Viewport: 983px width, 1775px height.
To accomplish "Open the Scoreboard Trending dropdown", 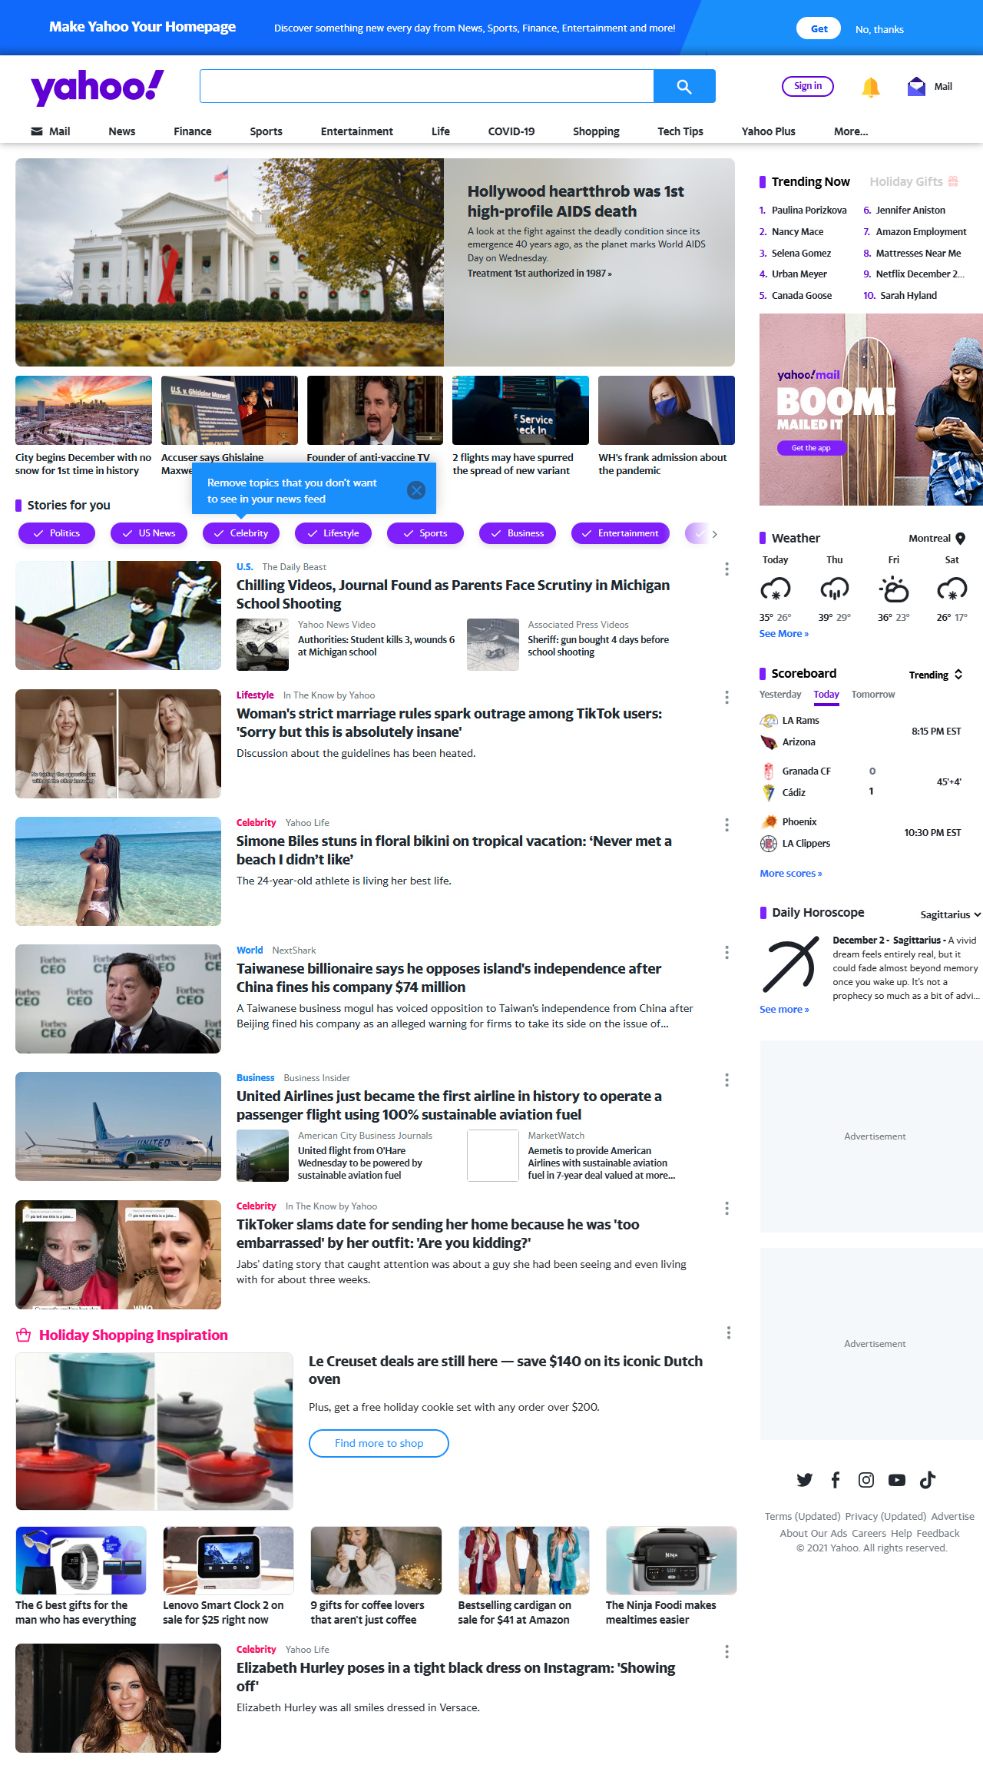I will pos(936,675).
